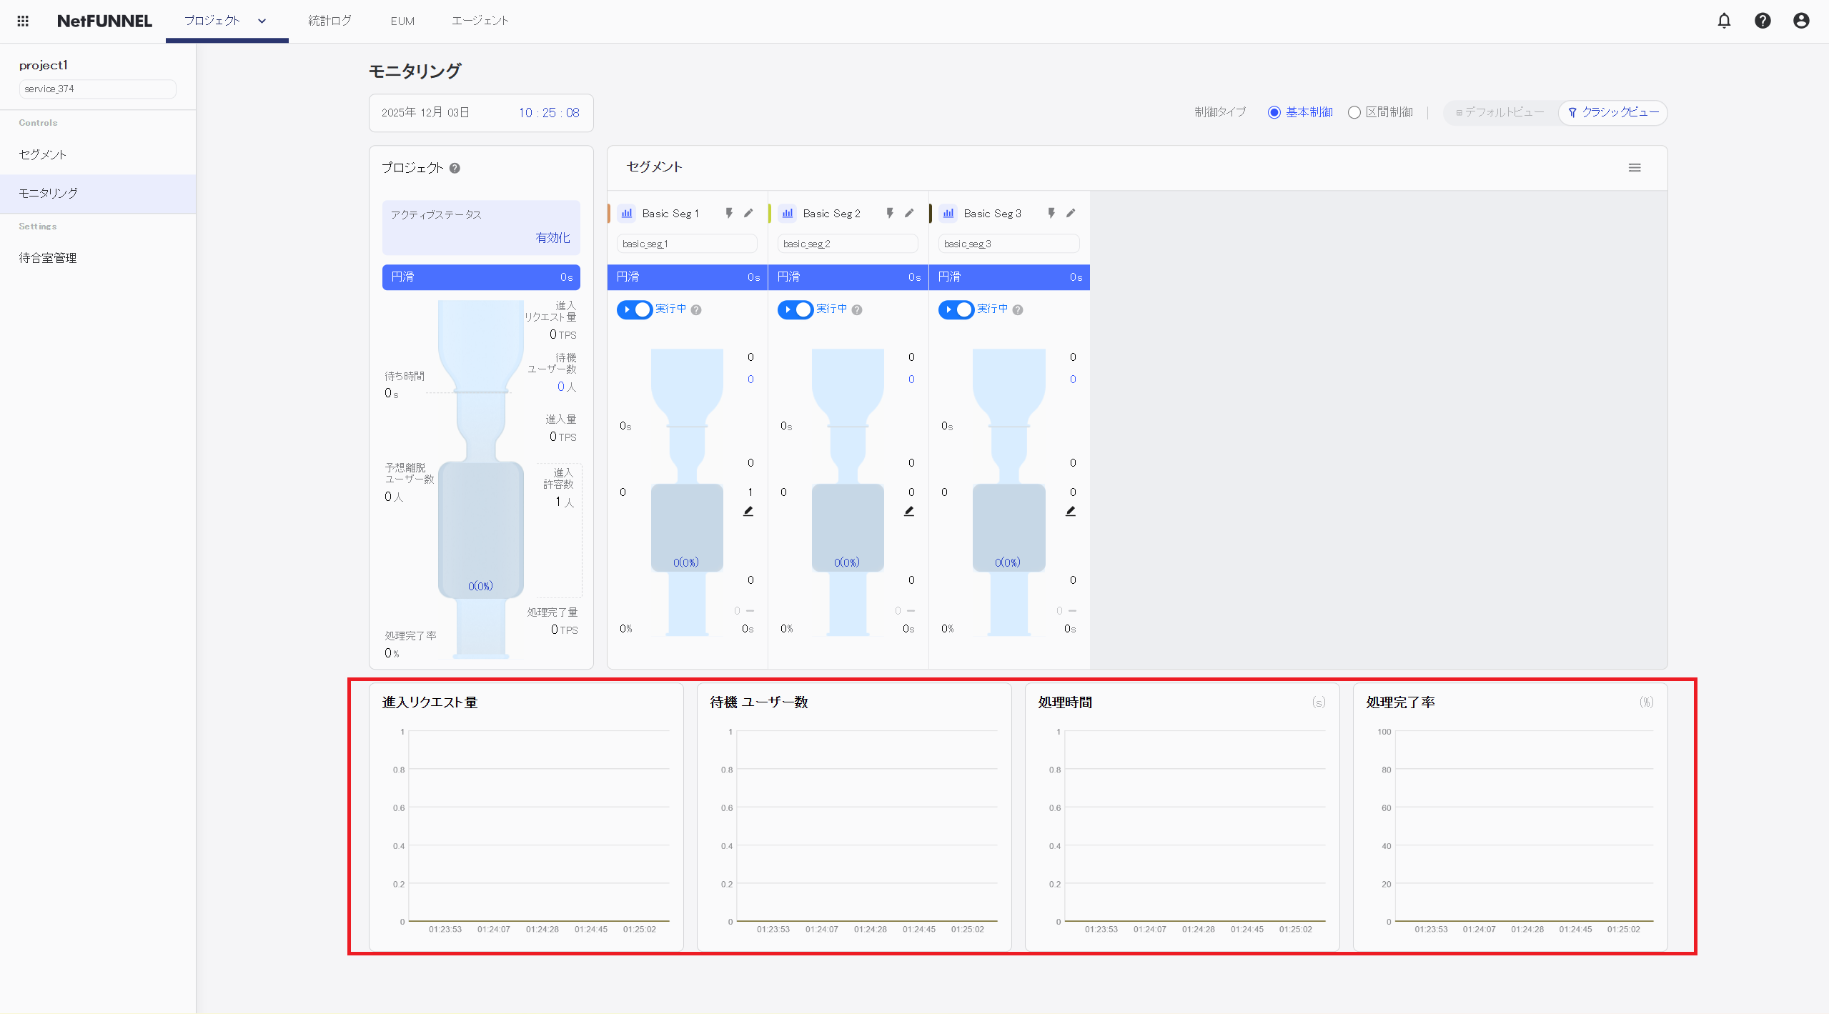Open 待合室管理 in the sidebar

point(48,258)
